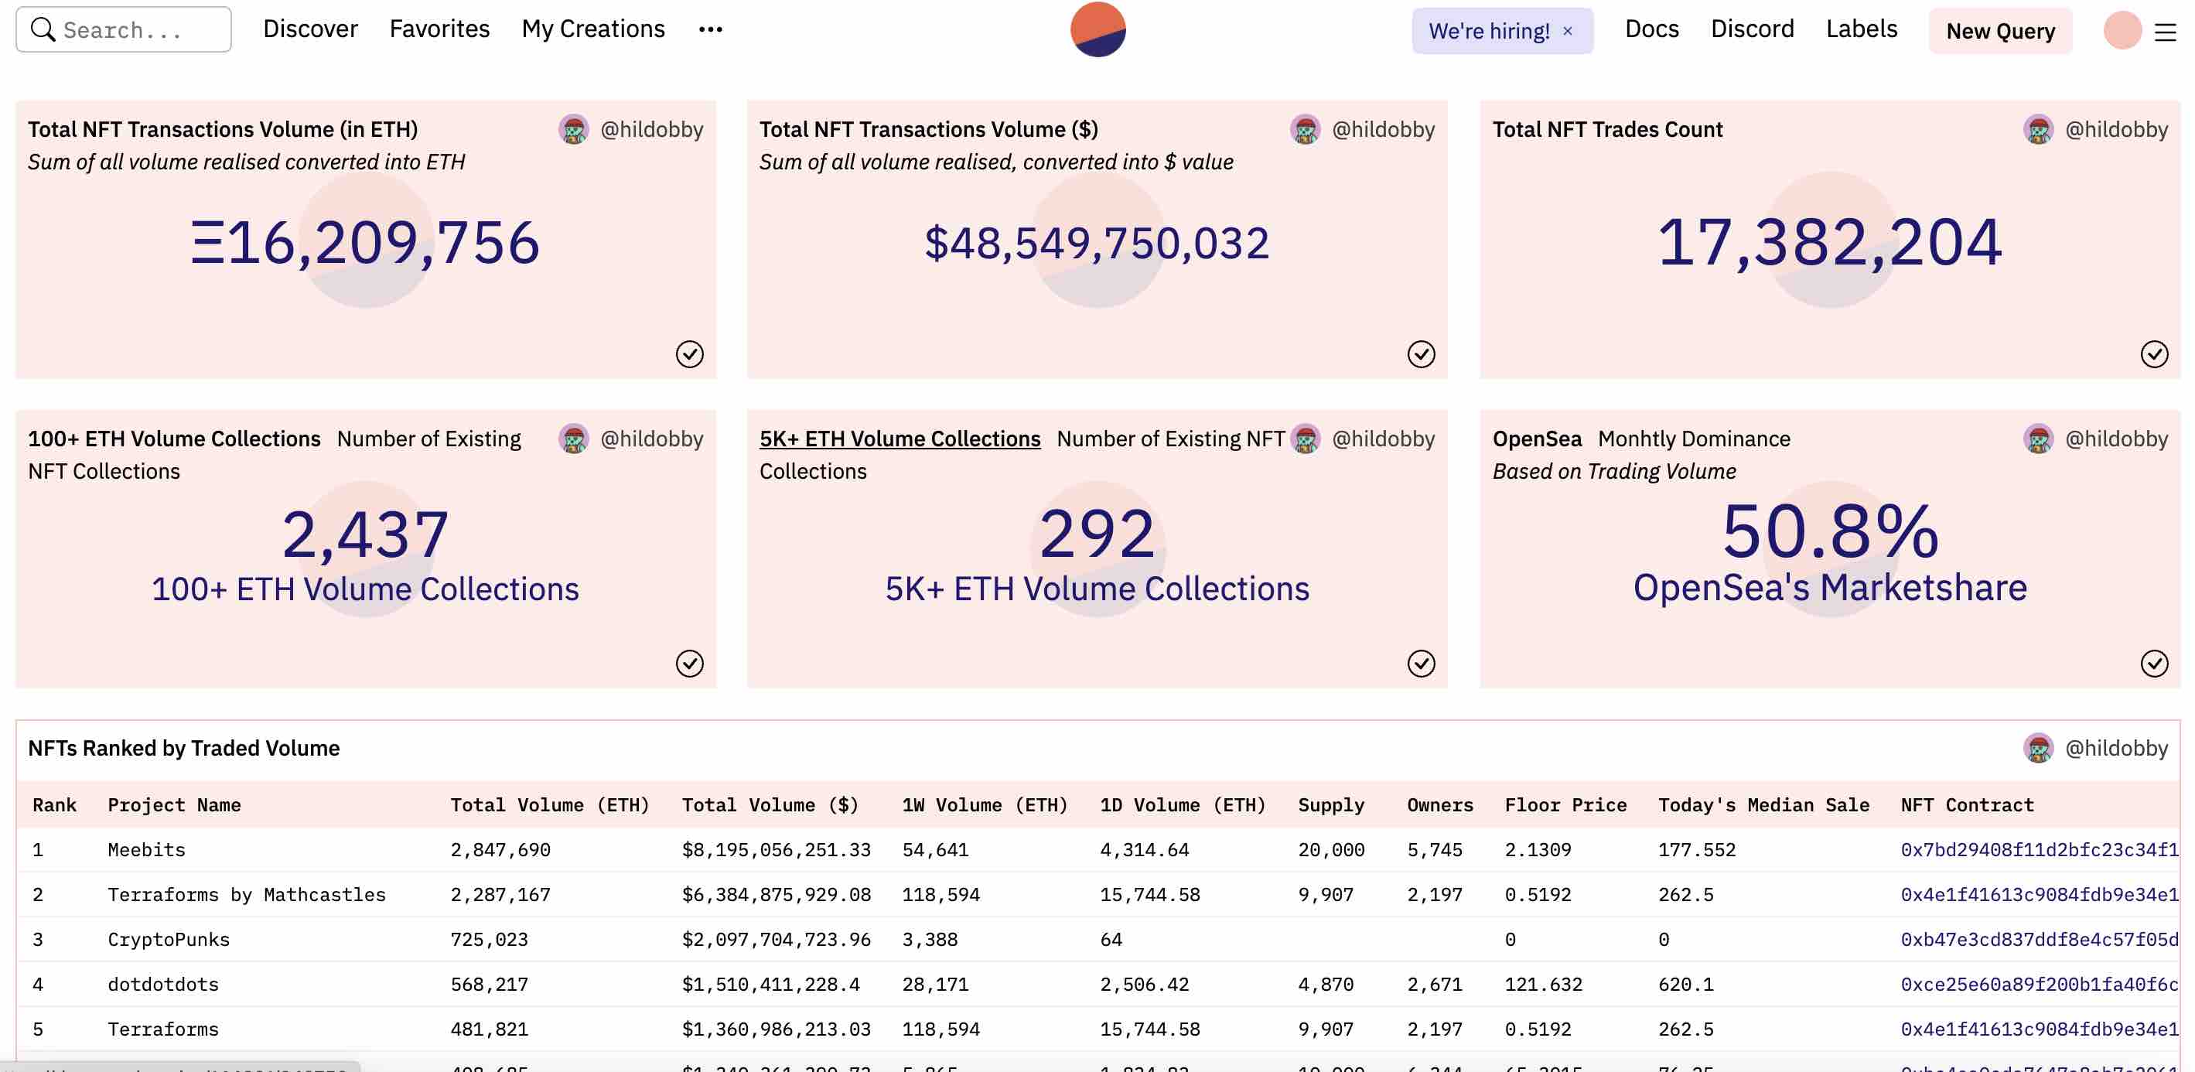This screenshot has width=2195, height=1072.
Task: Open the Meebits NFT contract address link
Action: pos(2038,849)
